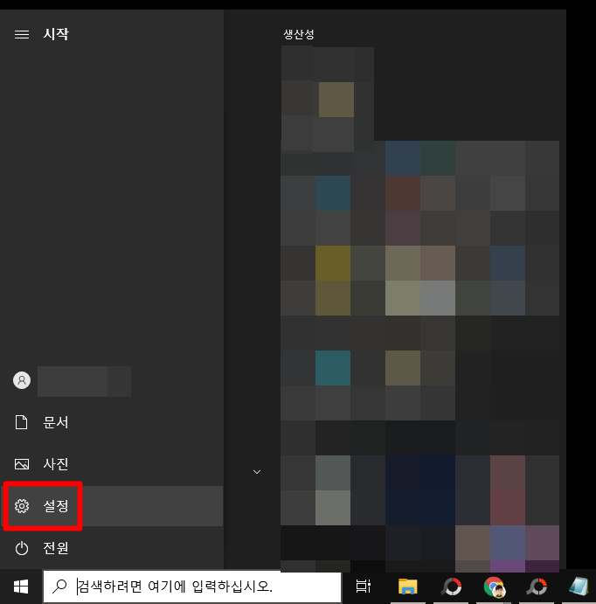Open Task View on the taskbar

[363, 587]
